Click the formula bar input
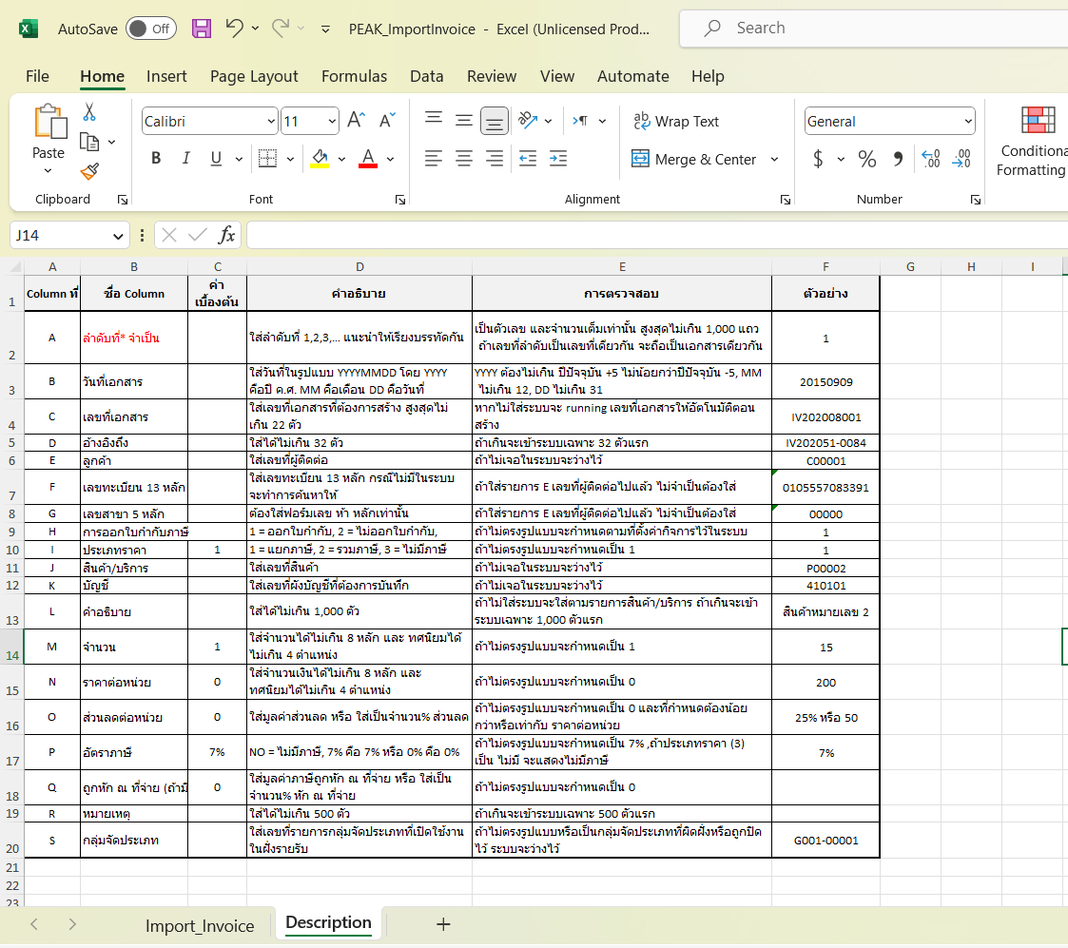 pos(657,235)
